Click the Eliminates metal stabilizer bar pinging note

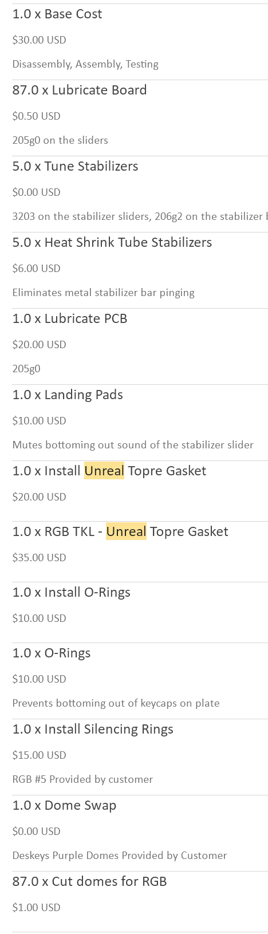(104, 293)
